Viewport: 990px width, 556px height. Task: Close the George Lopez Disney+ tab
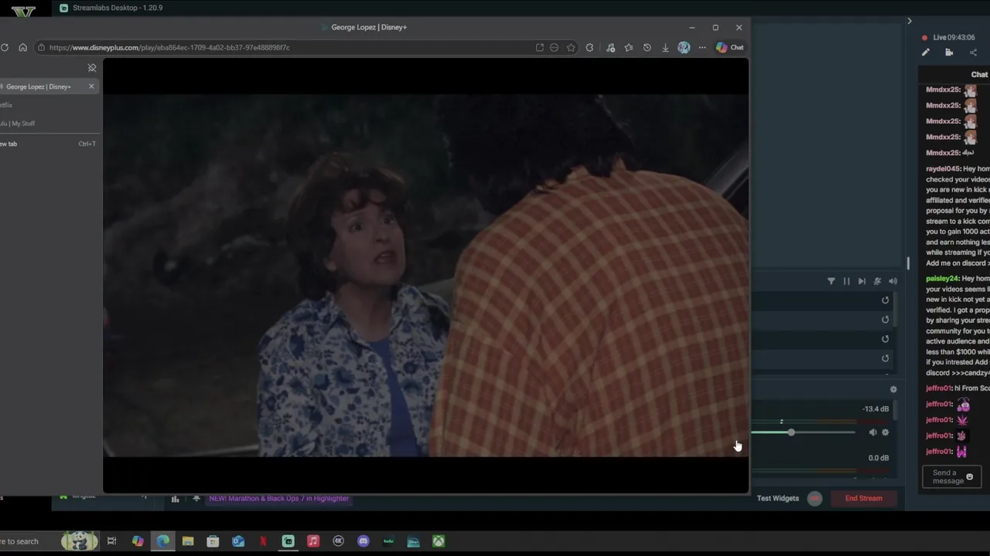click(x=91, y=86)
